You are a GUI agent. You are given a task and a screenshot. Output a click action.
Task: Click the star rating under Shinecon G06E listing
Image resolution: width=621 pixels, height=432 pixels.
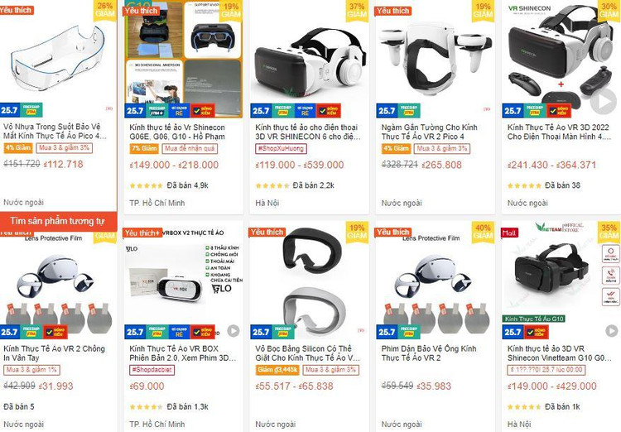pos(146,185)
